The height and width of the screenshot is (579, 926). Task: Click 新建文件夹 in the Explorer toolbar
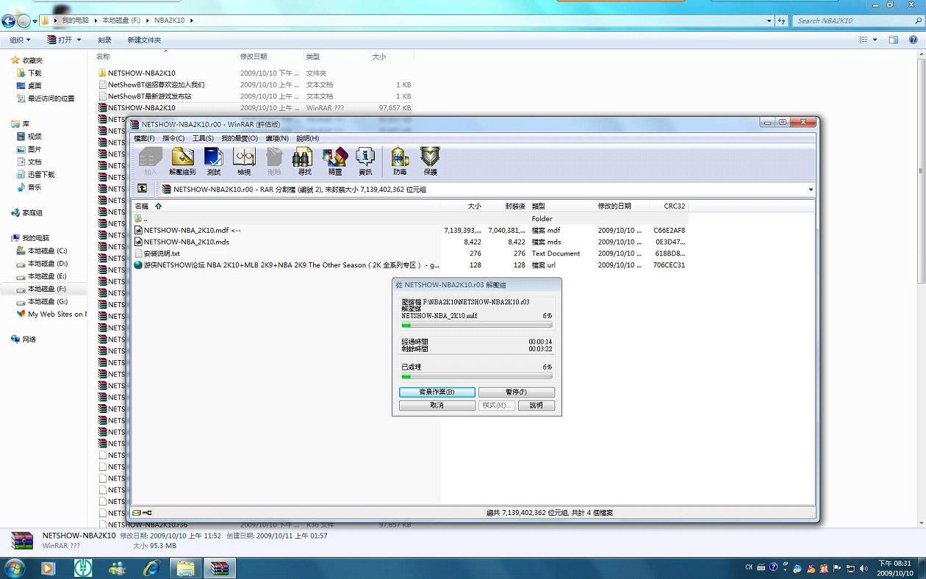[x=144, y=40]
